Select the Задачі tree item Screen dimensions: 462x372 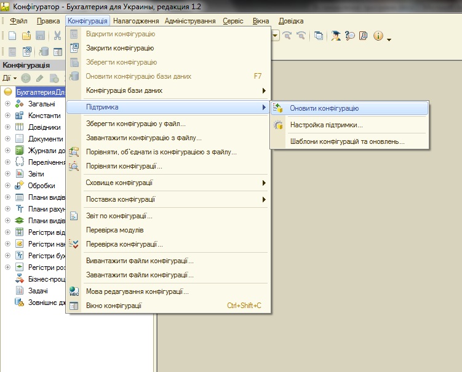38,291
